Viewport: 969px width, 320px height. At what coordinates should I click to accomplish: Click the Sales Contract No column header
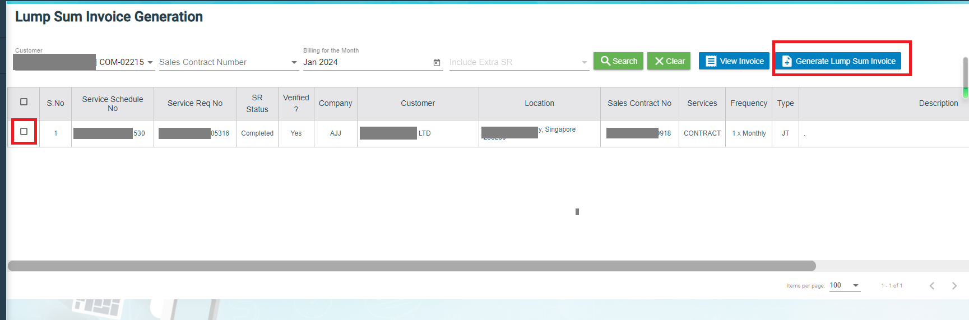coord(639,104)
